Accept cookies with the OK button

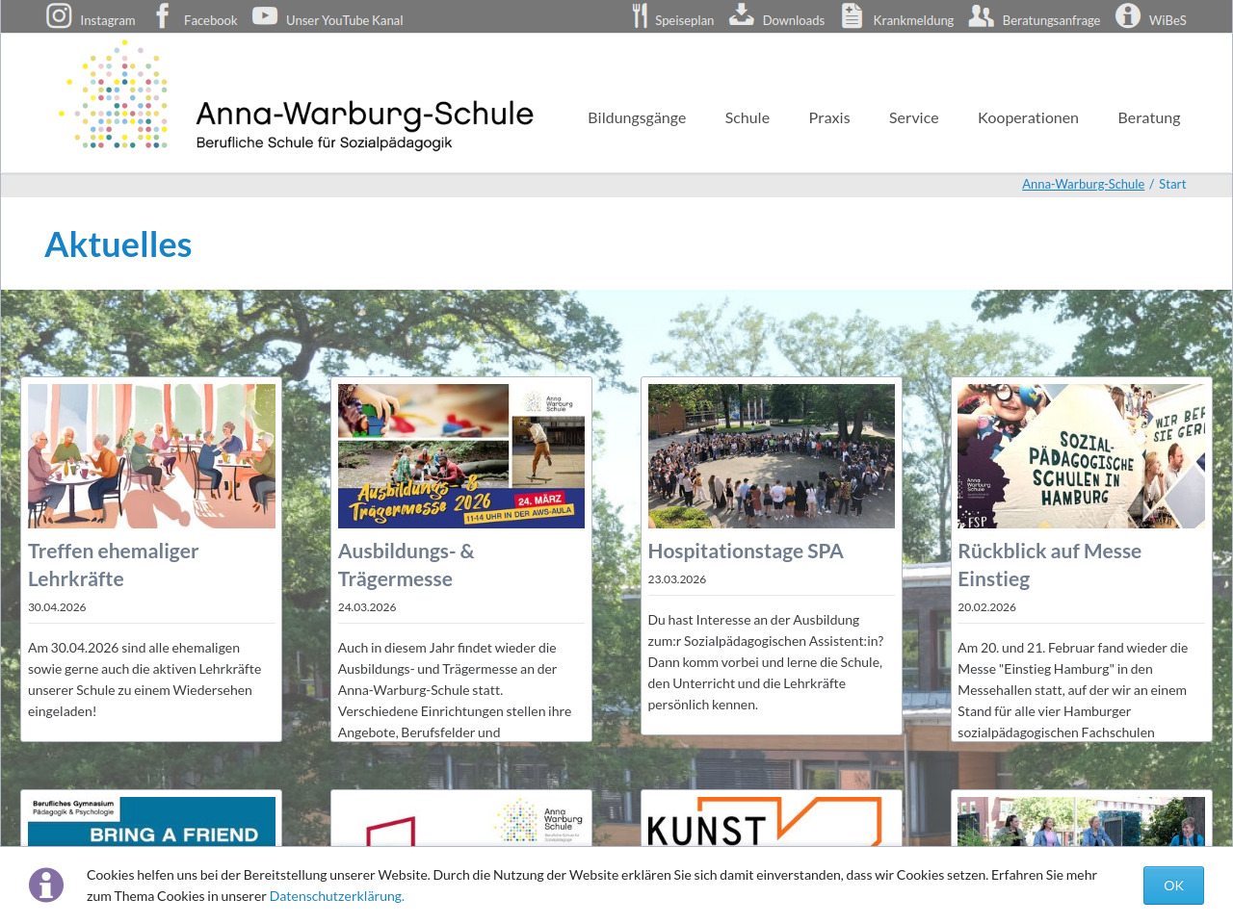(1172, 885)
